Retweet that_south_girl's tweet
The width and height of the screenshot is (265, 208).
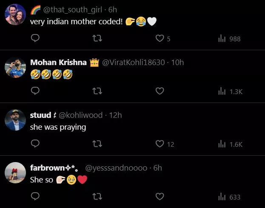coord(97,38)
